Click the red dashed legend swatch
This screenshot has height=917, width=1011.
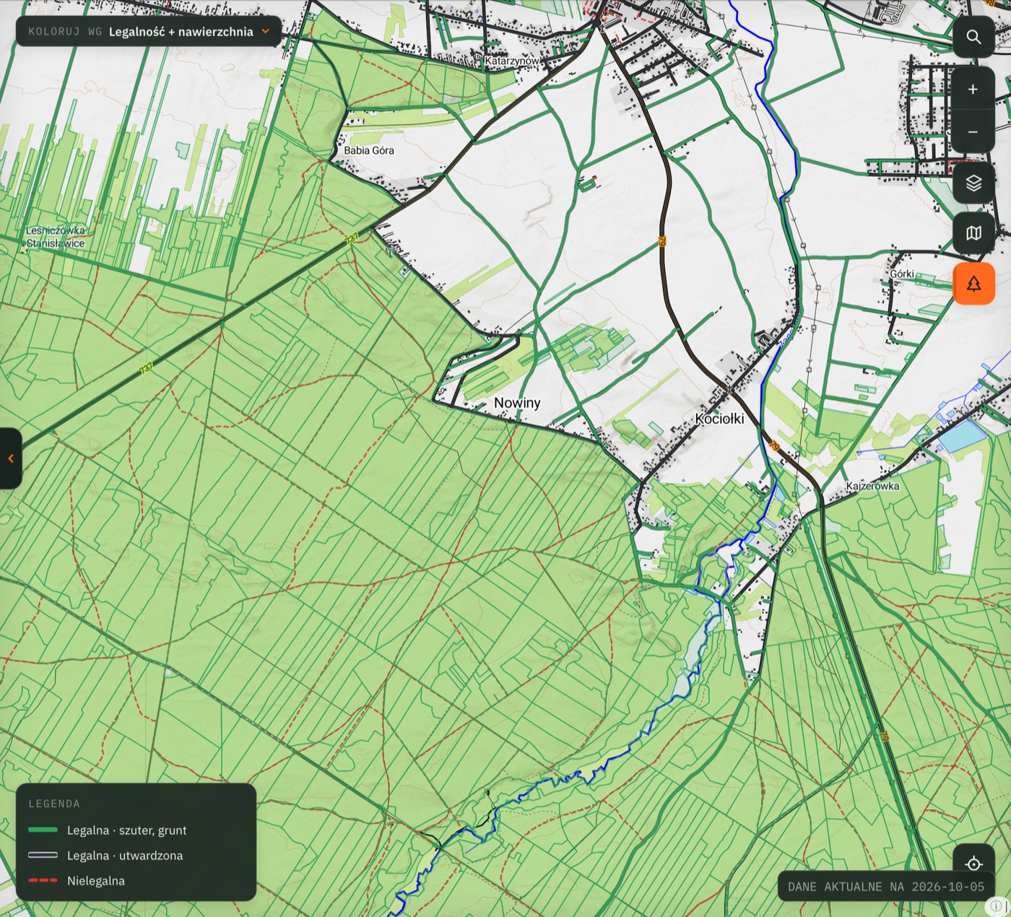(43, 881)
